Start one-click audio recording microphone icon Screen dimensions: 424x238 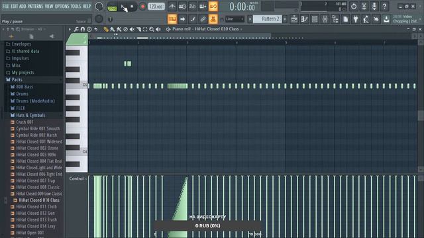pyautogui.click(x=374, y=6)
